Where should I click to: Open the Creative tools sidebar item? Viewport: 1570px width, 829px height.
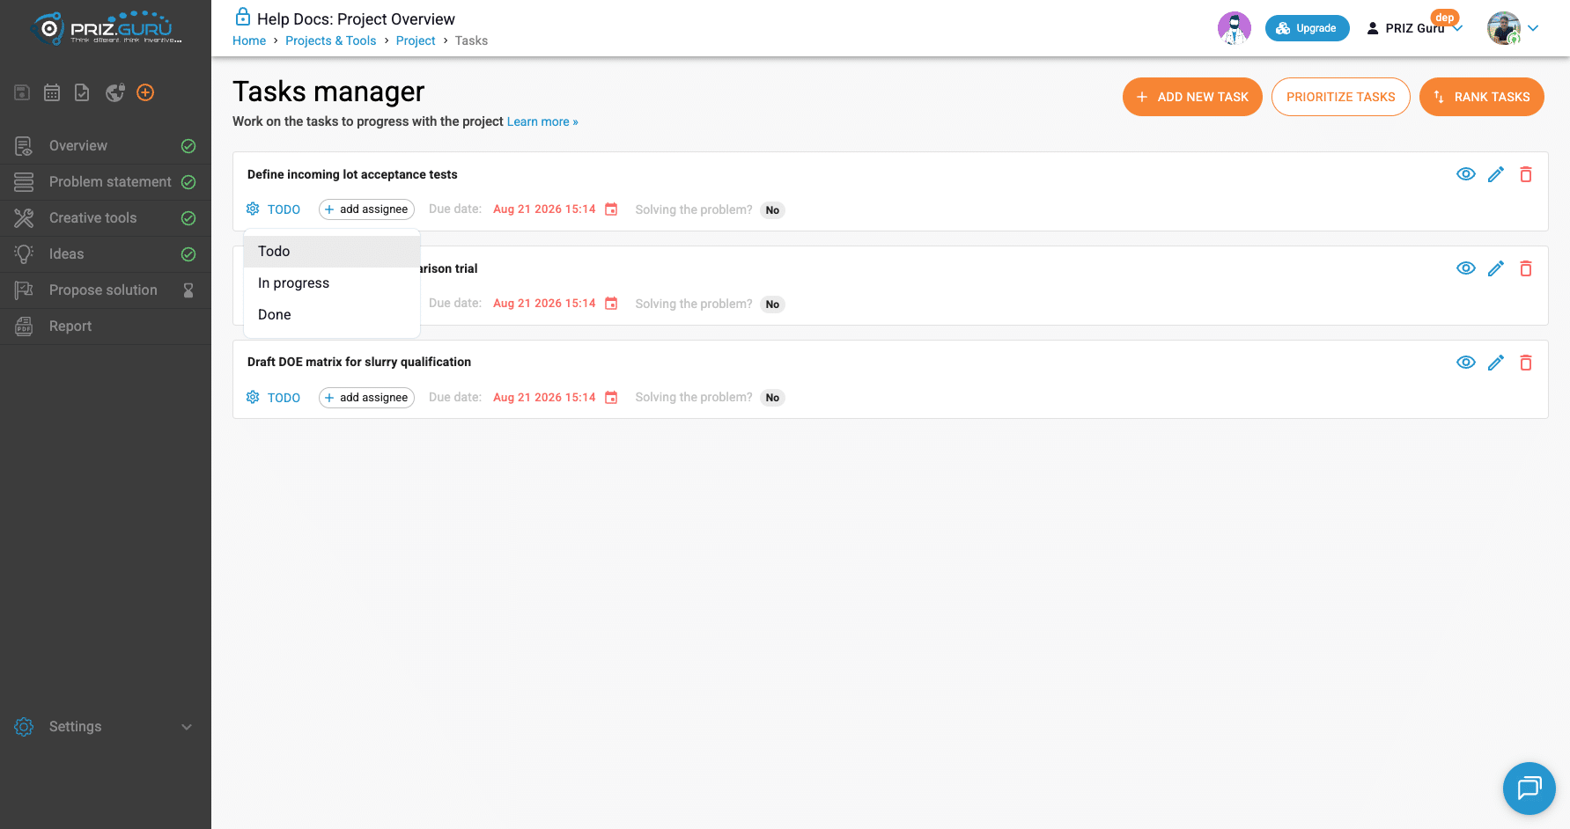105,218
